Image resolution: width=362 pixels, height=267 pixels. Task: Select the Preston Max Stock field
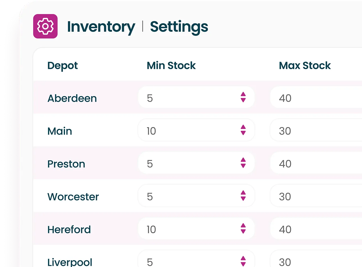tap(316, 163)
